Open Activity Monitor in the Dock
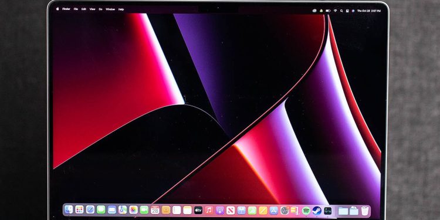440x220 pixels. point(328,211)
